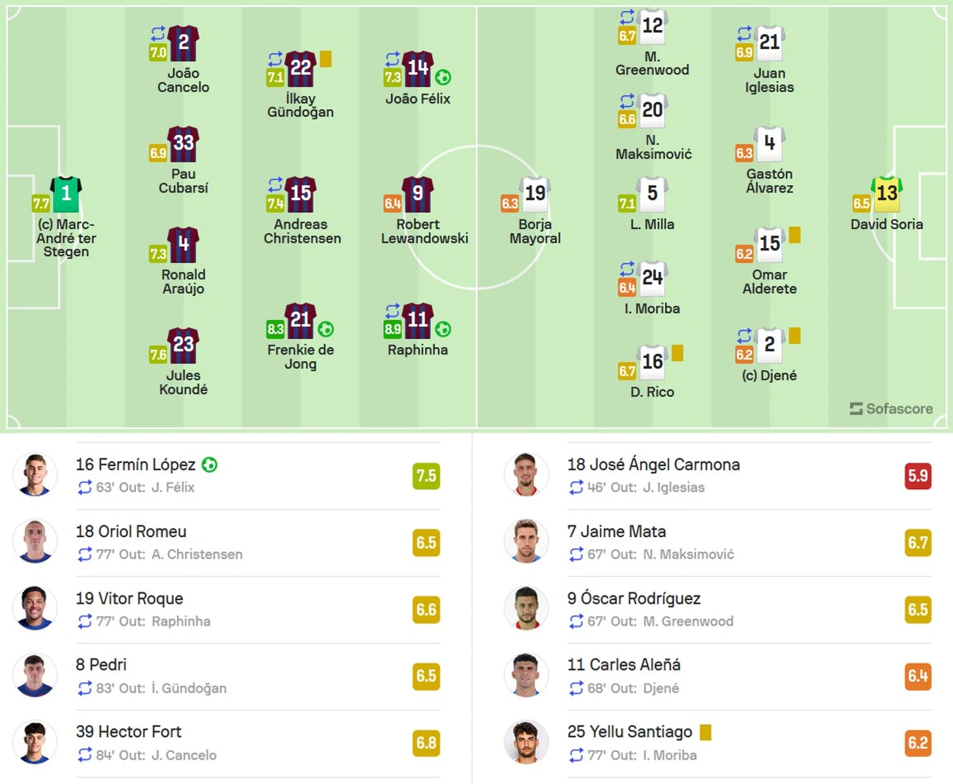Viewport: 953px width, 784px height.
Task: Open Oriol Romeu's player photo
Action: [35, 542]
